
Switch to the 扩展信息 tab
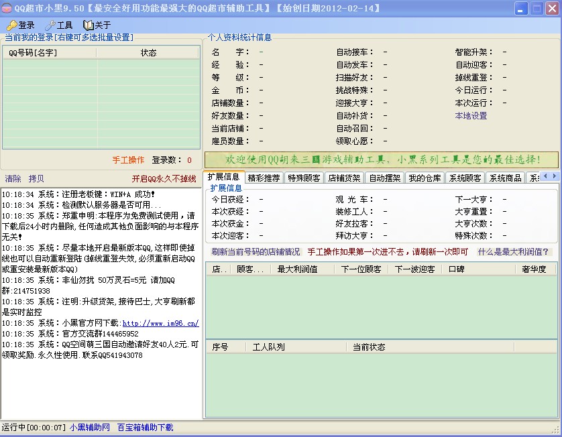(223, 177)
